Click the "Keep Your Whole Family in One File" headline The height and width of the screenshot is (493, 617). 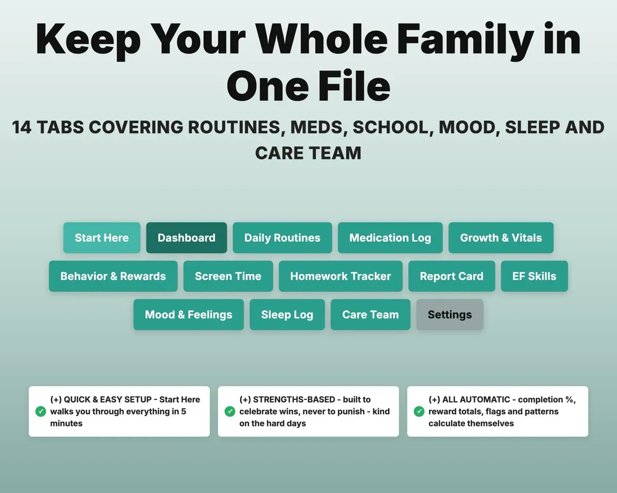pyautogui.click(x=308, y=62)
